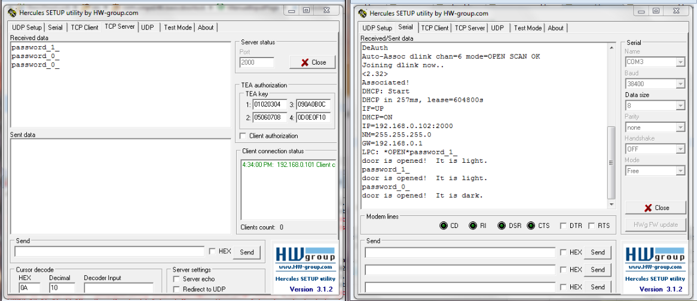697x301 pixels.
Task: Close the TCP server on port 2000
Action: [313, 62]
